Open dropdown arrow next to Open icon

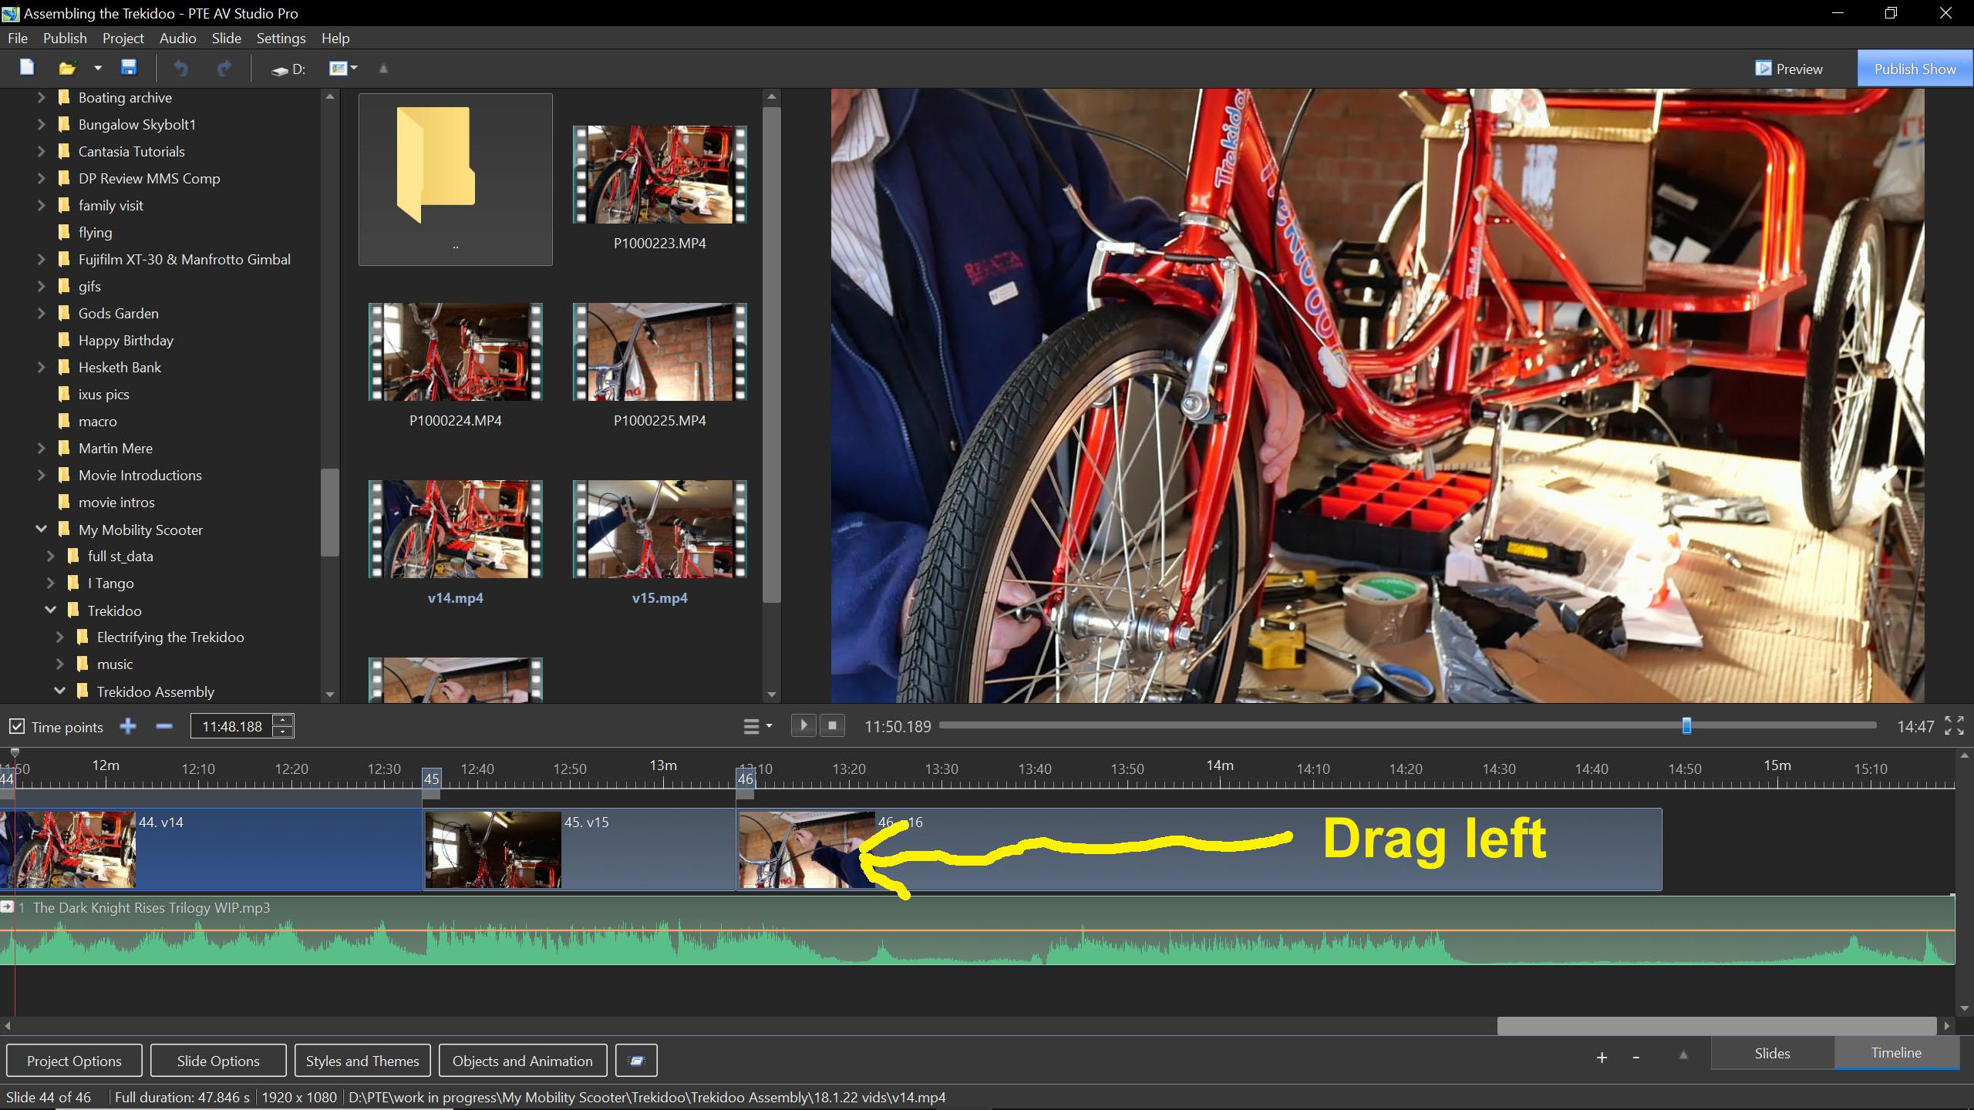(98, 69)
